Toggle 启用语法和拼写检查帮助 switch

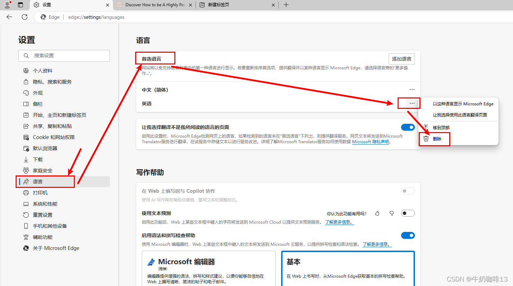(408, 235)
